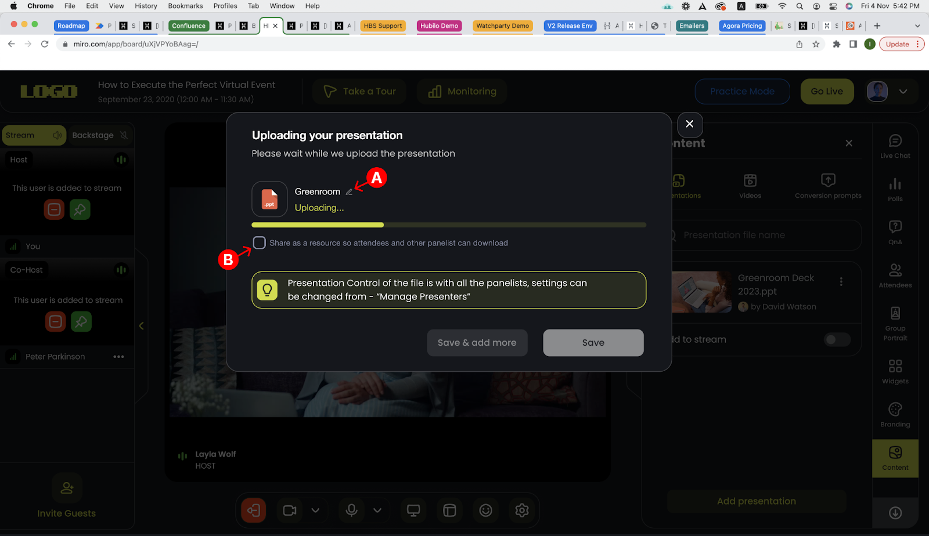Close the Content panel with its X
The width and height of the screenshot is (929, 536).
click(x=849, y=143)
